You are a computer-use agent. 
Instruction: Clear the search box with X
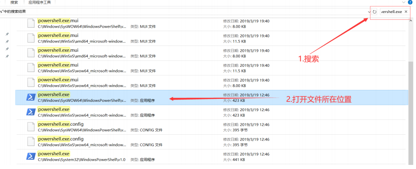(406, 12)
